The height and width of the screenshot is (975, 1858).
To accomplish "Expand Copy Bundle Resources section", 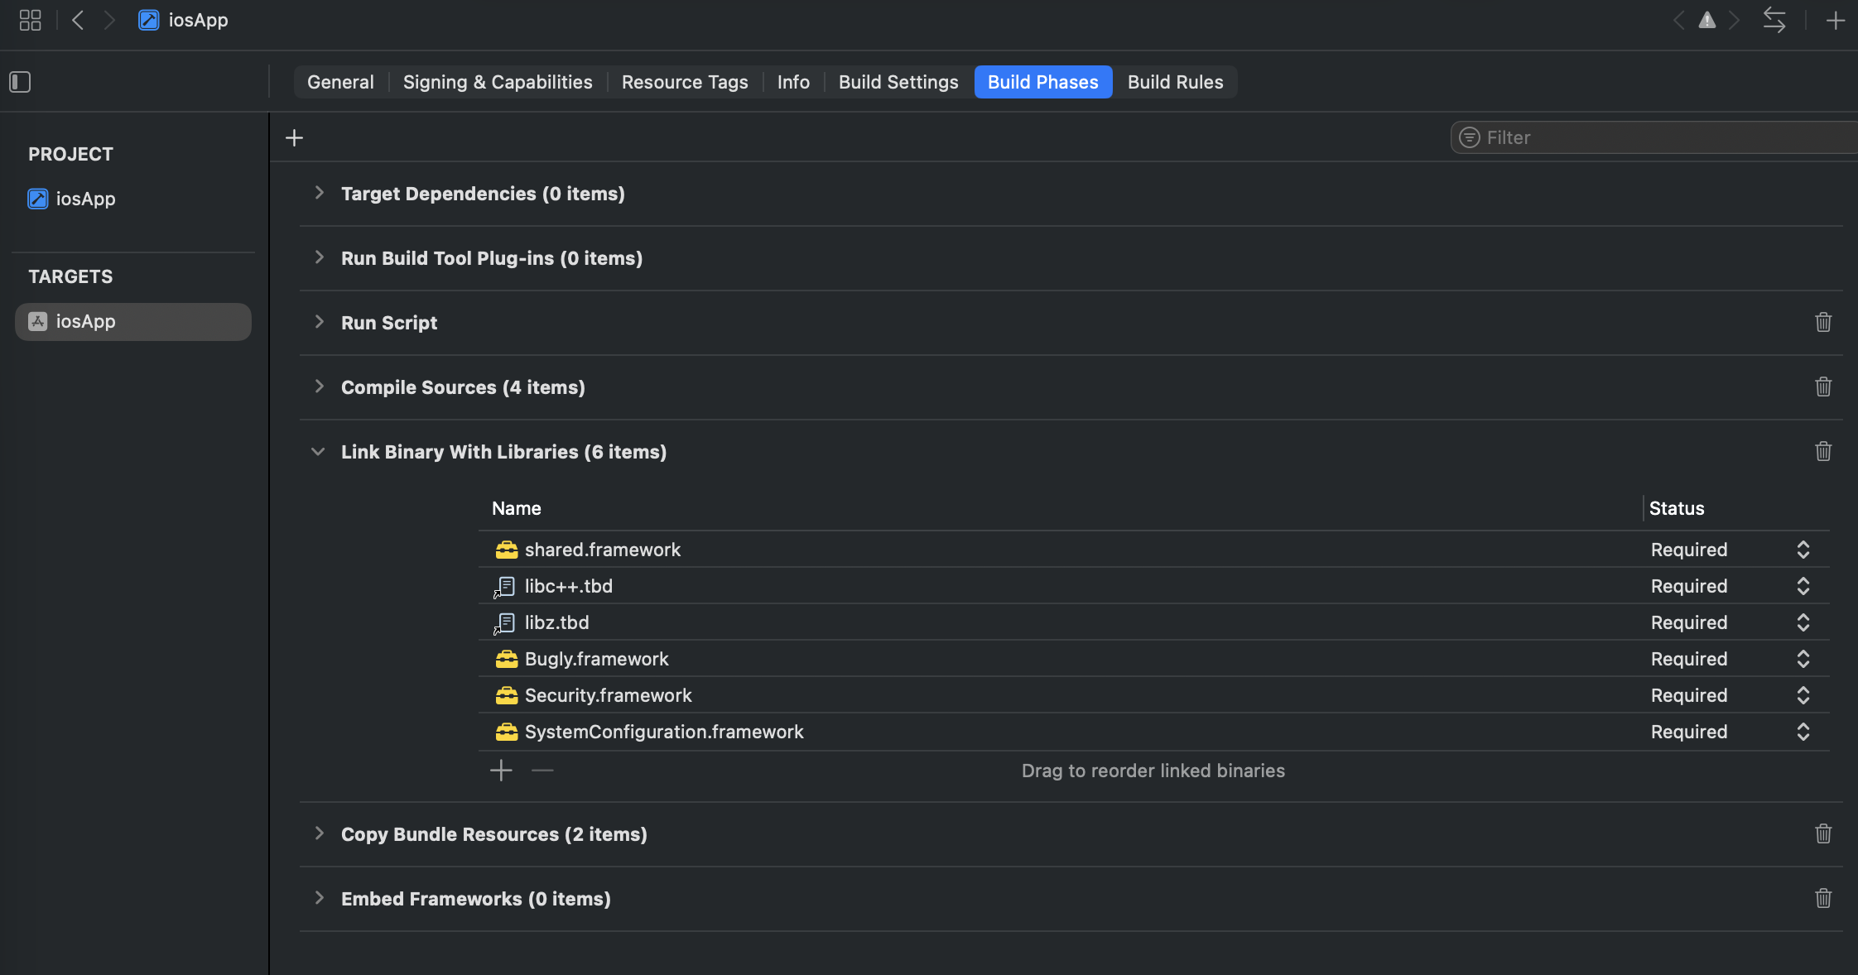I will [x=319, y=833].
